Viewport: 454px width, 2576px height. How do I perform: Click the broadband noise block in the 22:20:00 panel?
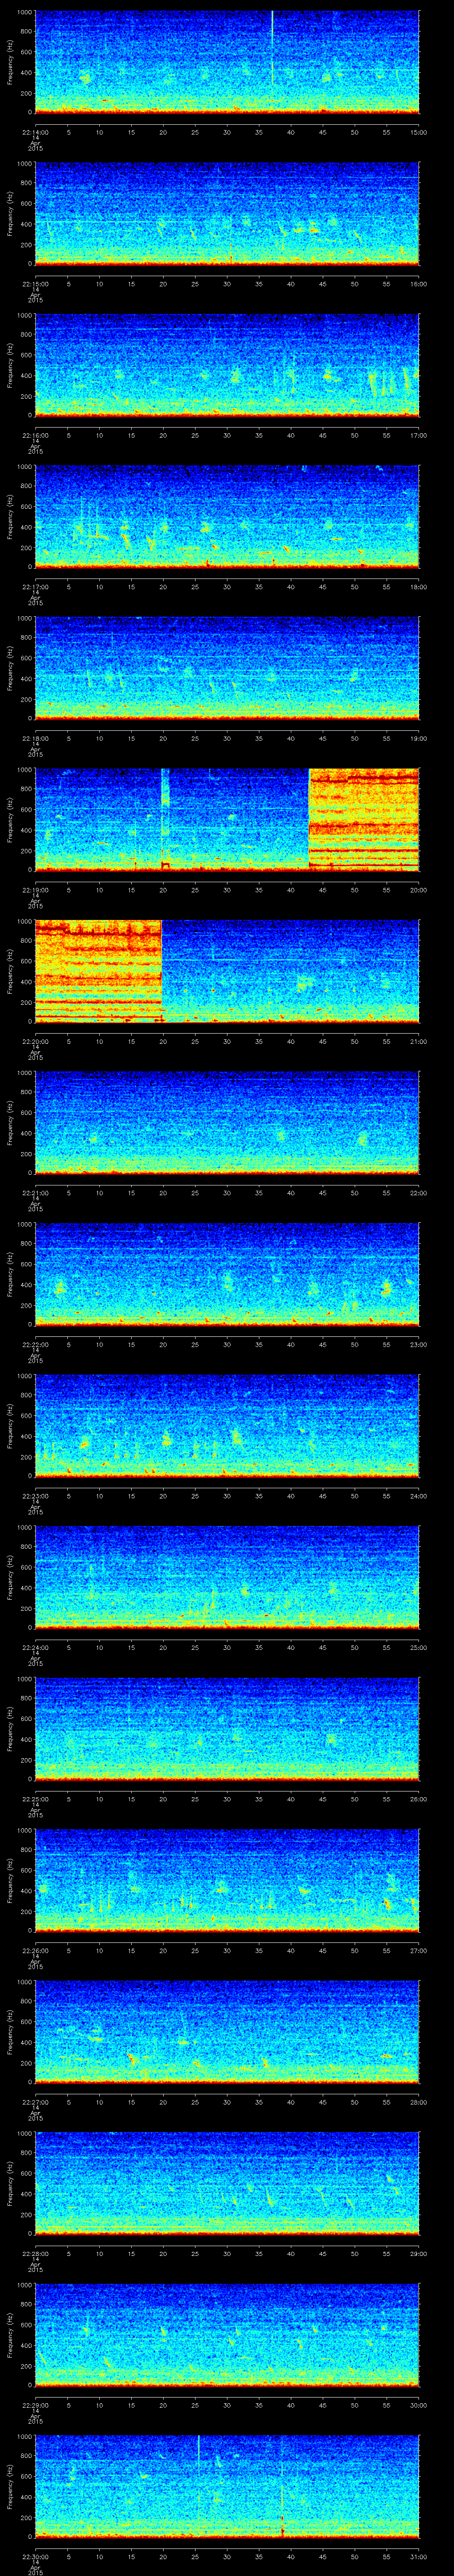coord(99,971)
